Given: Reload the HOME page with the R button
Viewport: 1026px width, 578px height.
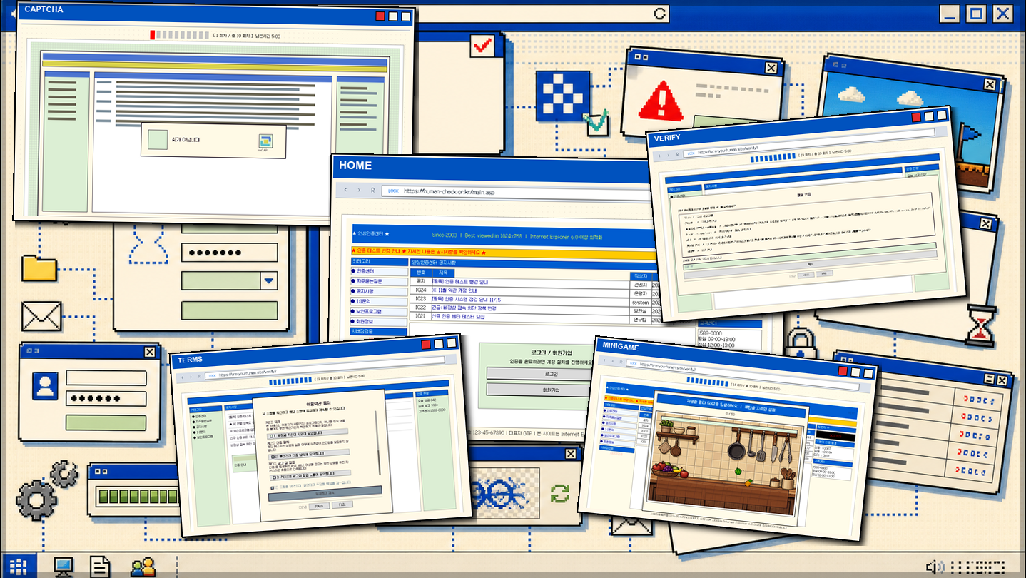Looking at the screenshot, I should point(372,191).
